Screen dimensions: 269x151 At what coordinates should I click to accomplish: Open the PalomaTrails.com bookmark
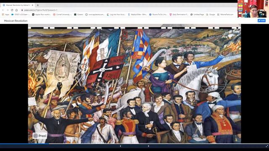225,15
